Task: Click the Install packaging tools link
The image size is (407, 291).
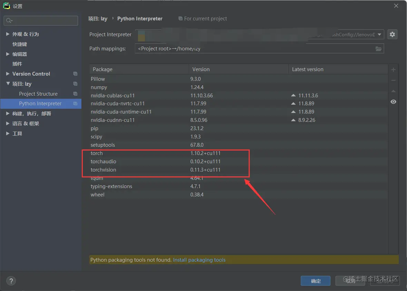Action: pos(199,260)
